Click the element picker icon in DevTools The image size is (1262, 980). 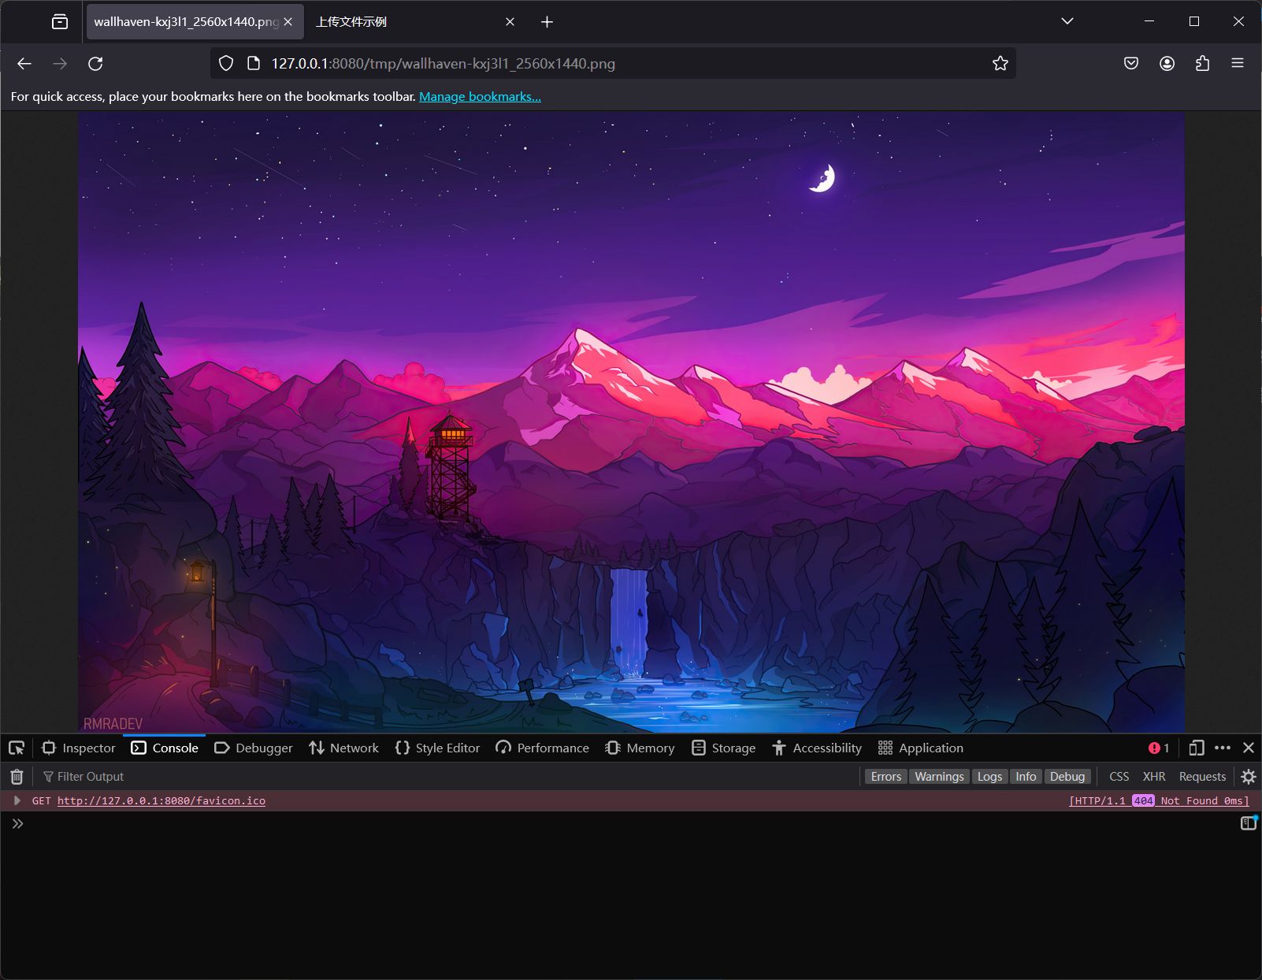pyautogui.click(x=17, y=748)
